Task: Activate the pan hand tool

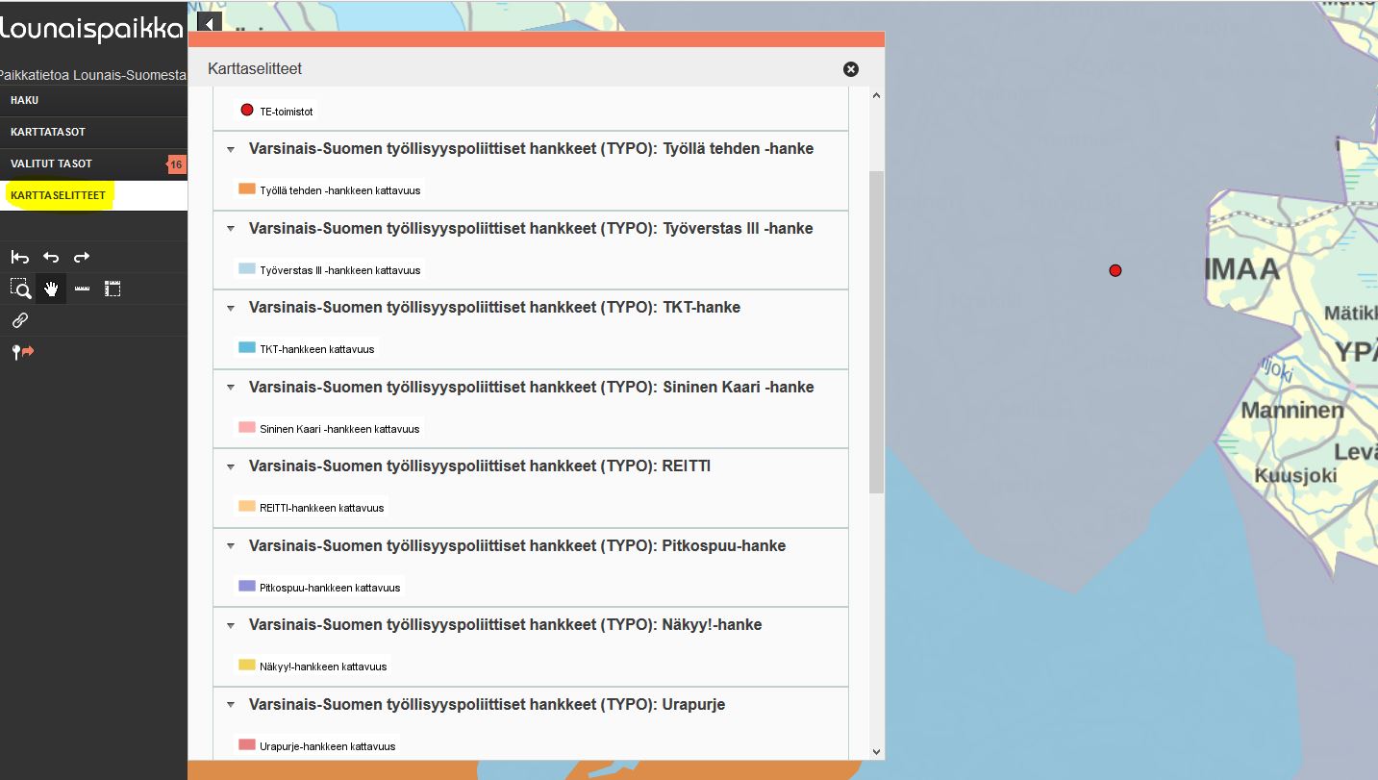Action: (51, 289)
